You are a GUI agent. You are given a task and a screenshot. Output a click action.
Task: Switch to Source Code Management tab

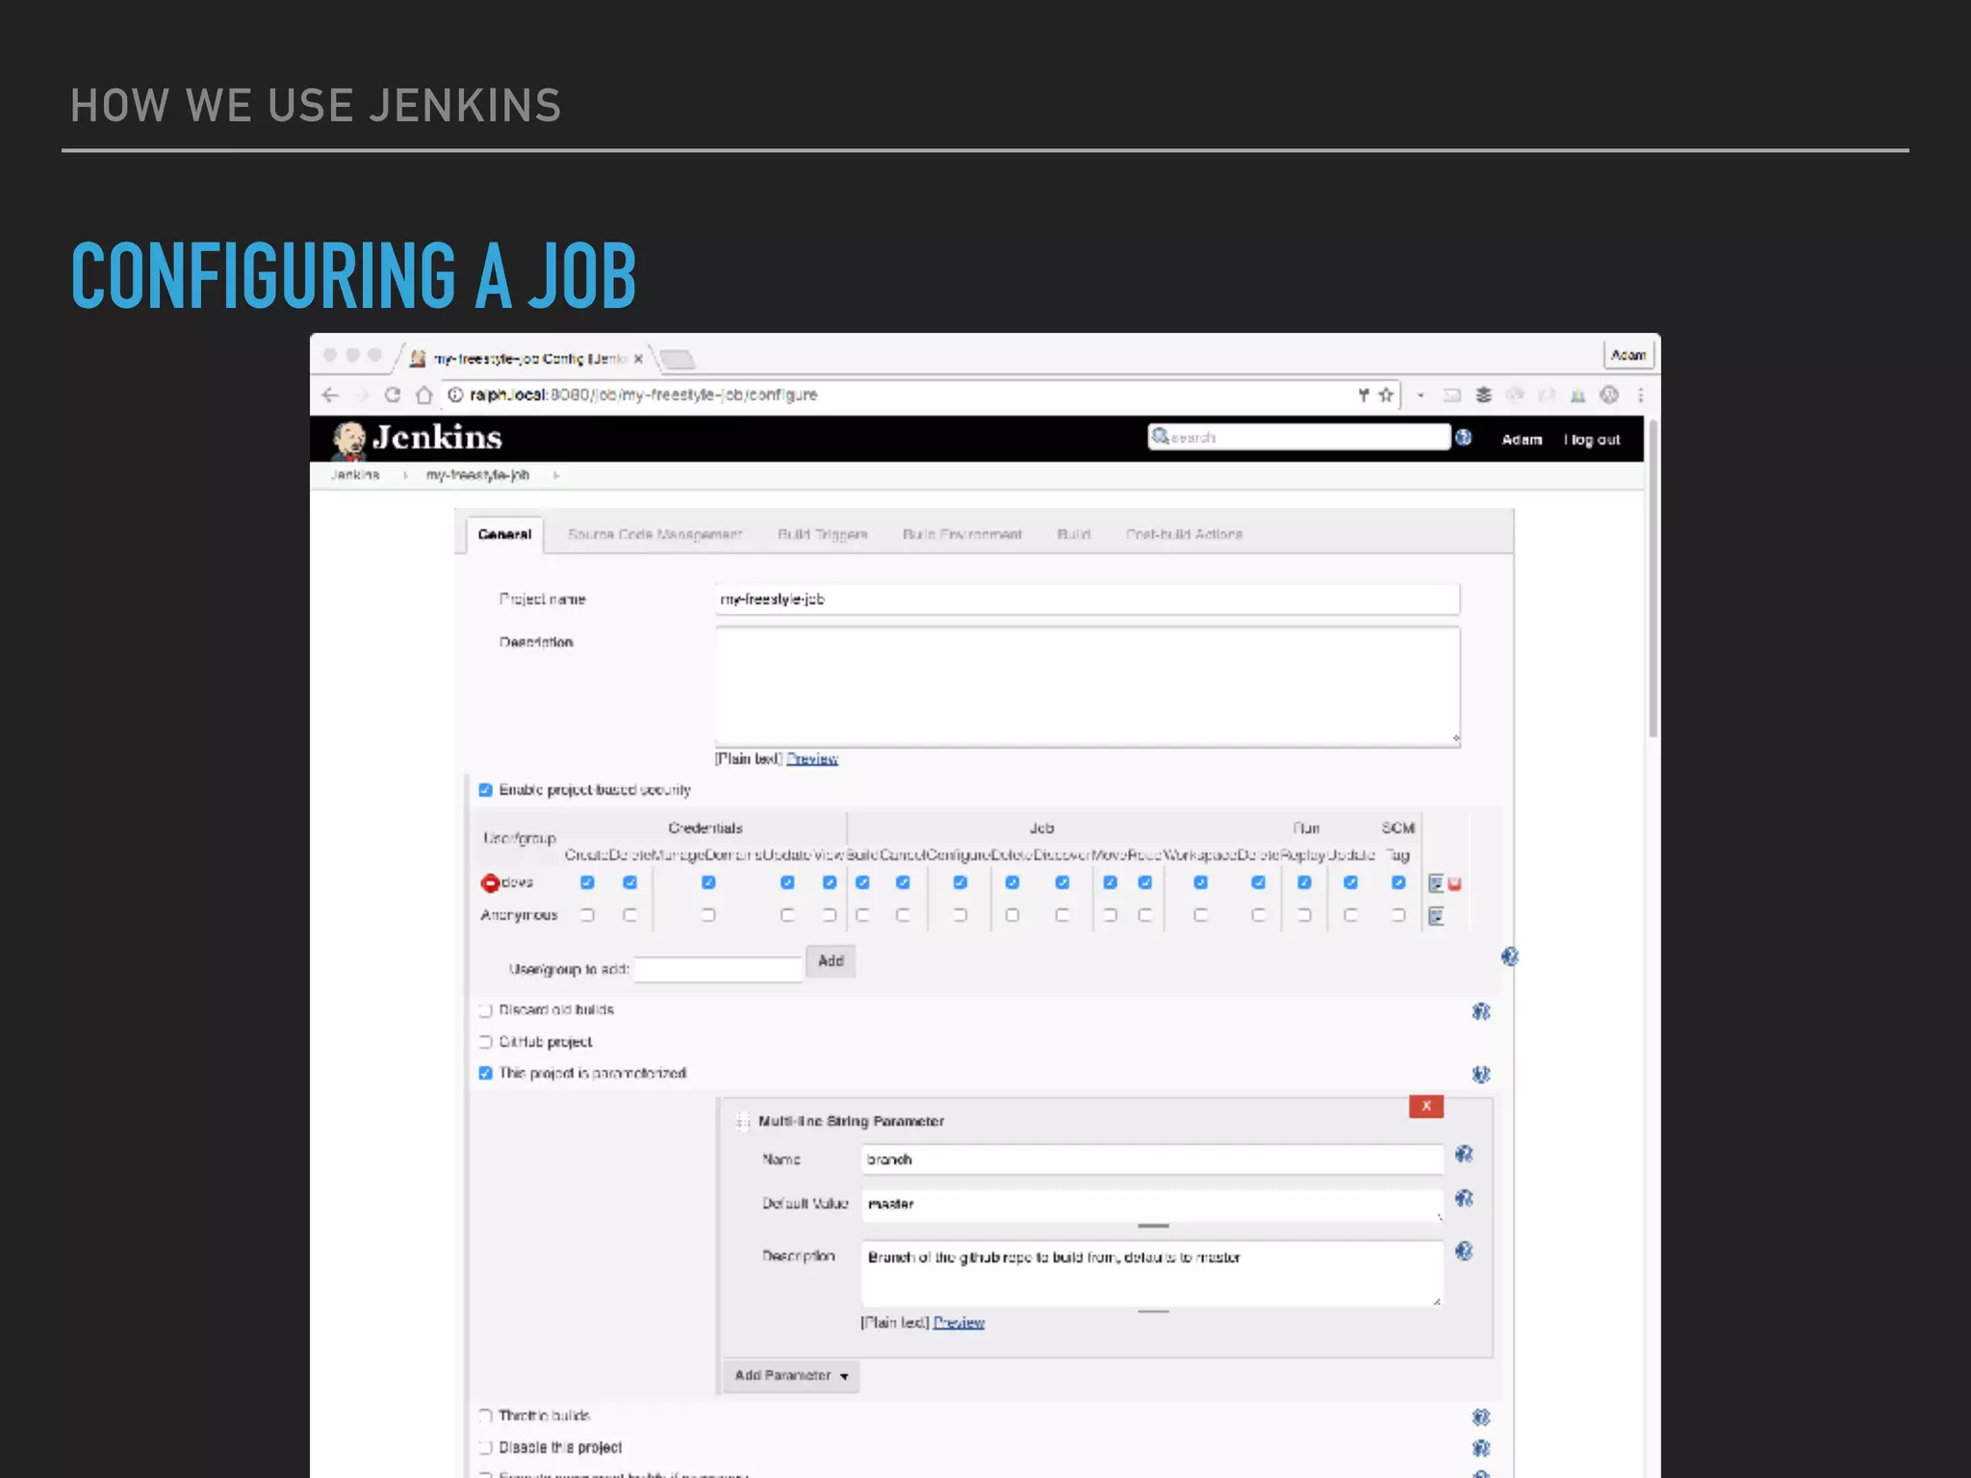pos(655,535)
